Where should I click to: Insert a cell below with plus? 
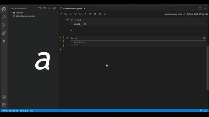pos(60,50)
